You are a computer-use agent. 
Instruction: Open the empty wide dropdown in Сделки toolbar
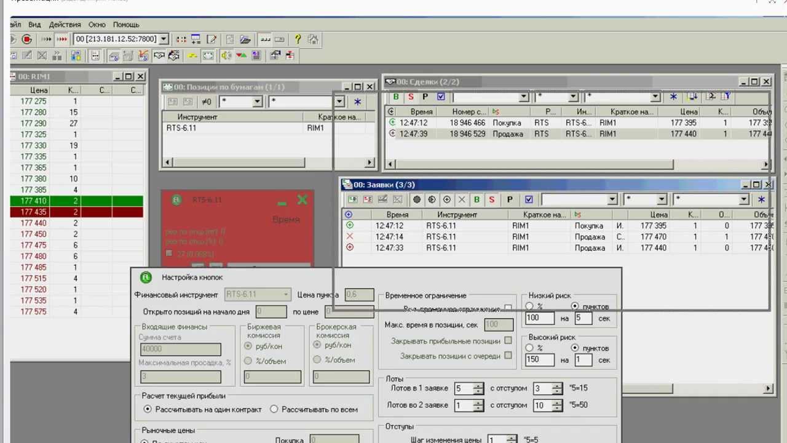click(x=524, y=97)
